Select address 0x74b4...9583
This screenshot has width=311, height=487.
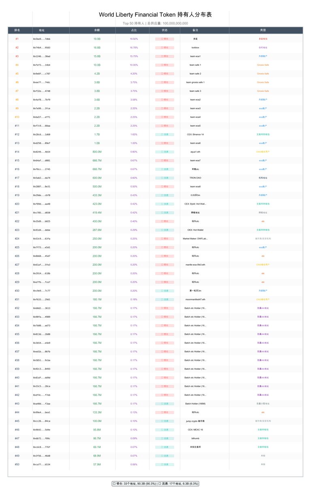pyautogui.click(x=42, y=47)
